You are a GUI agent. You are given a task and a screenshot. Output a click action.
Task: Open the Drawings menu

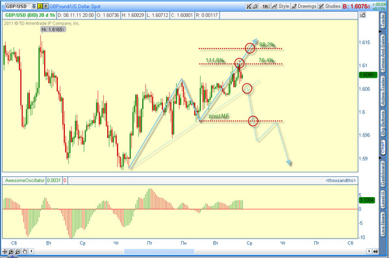(x=304, y=6)
